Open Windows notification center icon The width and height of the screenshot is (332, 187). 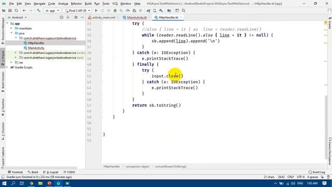(324, 183)
